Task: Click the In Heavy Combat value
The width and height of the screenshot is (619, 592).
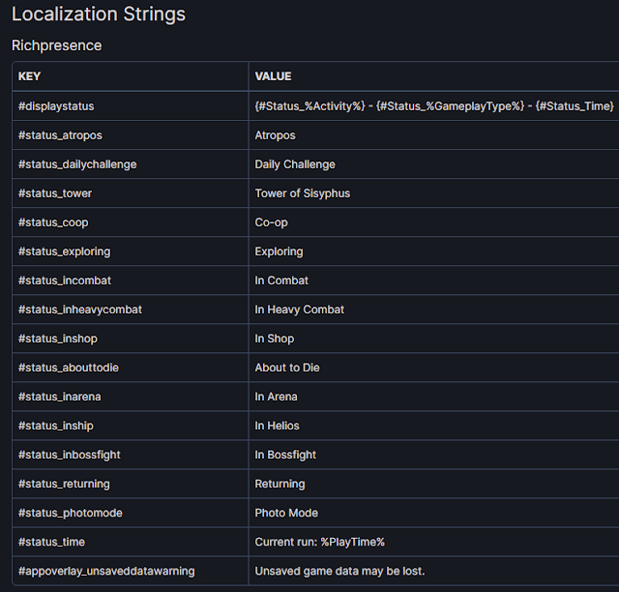Action: 299,310
